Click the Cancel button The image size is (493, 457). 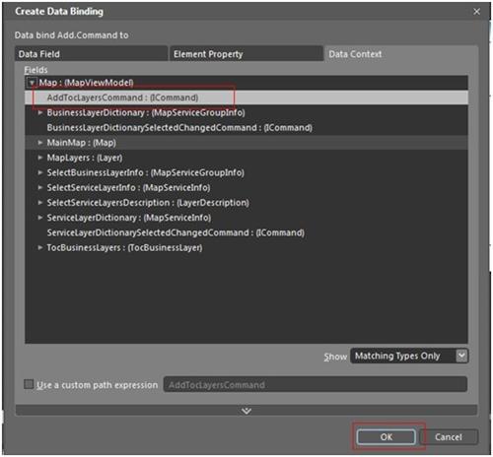(x=449, y=437)
